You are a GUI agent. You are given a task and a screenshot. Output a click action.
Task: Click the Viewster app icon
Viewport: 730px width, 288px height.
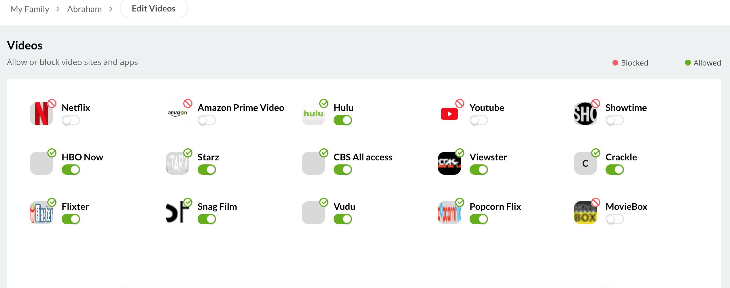[x=449, y=163]
